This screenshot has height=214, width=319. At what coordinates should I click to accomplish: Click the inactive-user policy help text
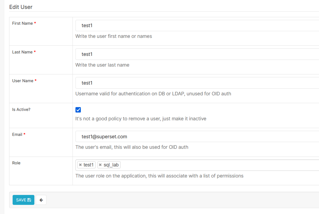141,119
